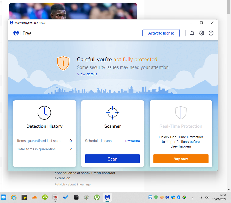This screenshot has width=231, height=203.
Task: Maximize the Malwarebytes window
Action: pyautogui.click(x=201, y=23)
